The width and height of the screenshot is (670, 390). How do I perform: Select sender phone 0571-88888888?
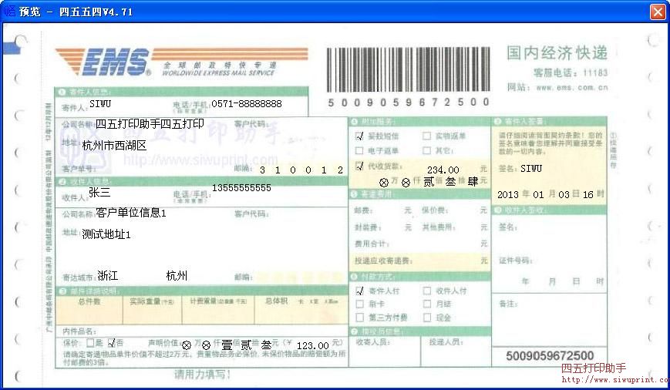(x=247, y=104)
